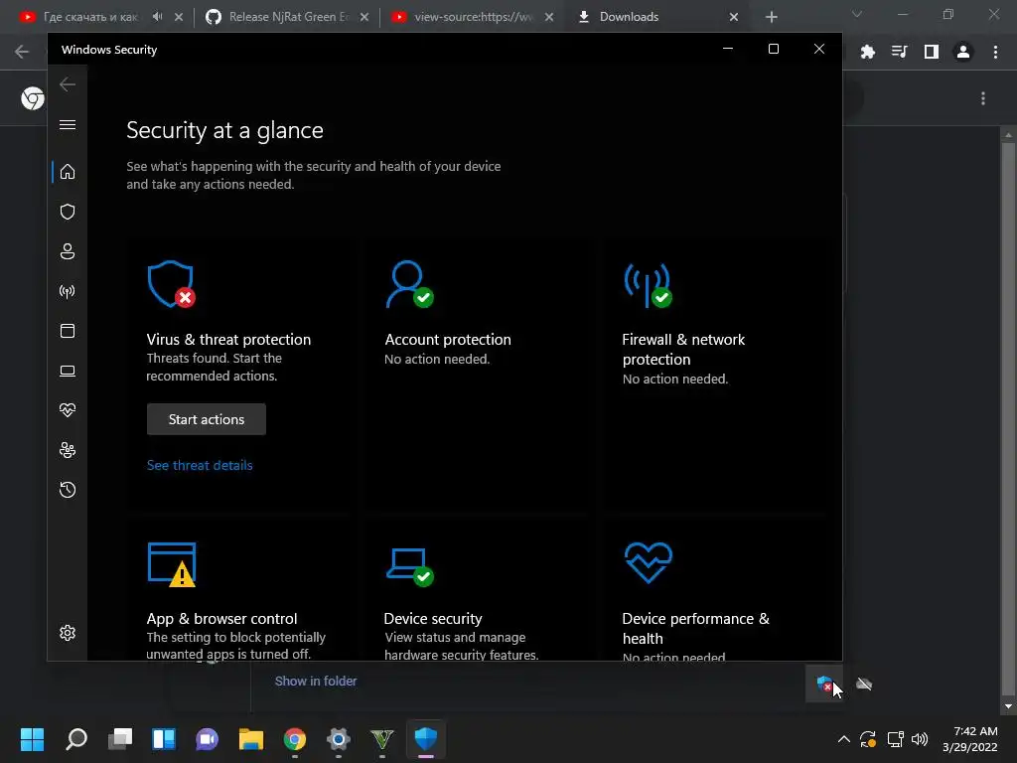Open a new Chrome tab
Viewport: 1017px width, 763px height.
(771, 17)
